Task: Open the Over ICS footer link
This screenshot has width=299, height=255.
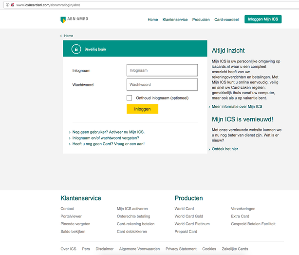Action: [68, 249]
